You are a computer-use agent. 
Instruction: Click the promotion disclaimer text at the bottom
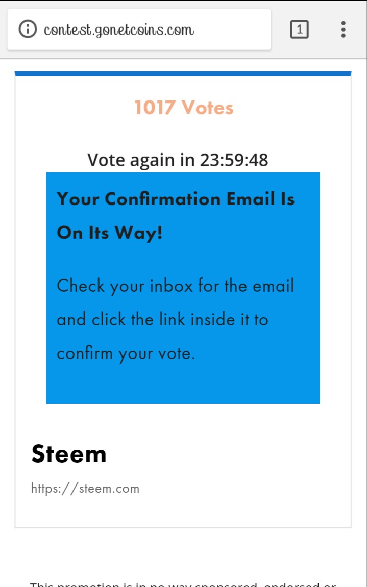[x=183, y=584]
